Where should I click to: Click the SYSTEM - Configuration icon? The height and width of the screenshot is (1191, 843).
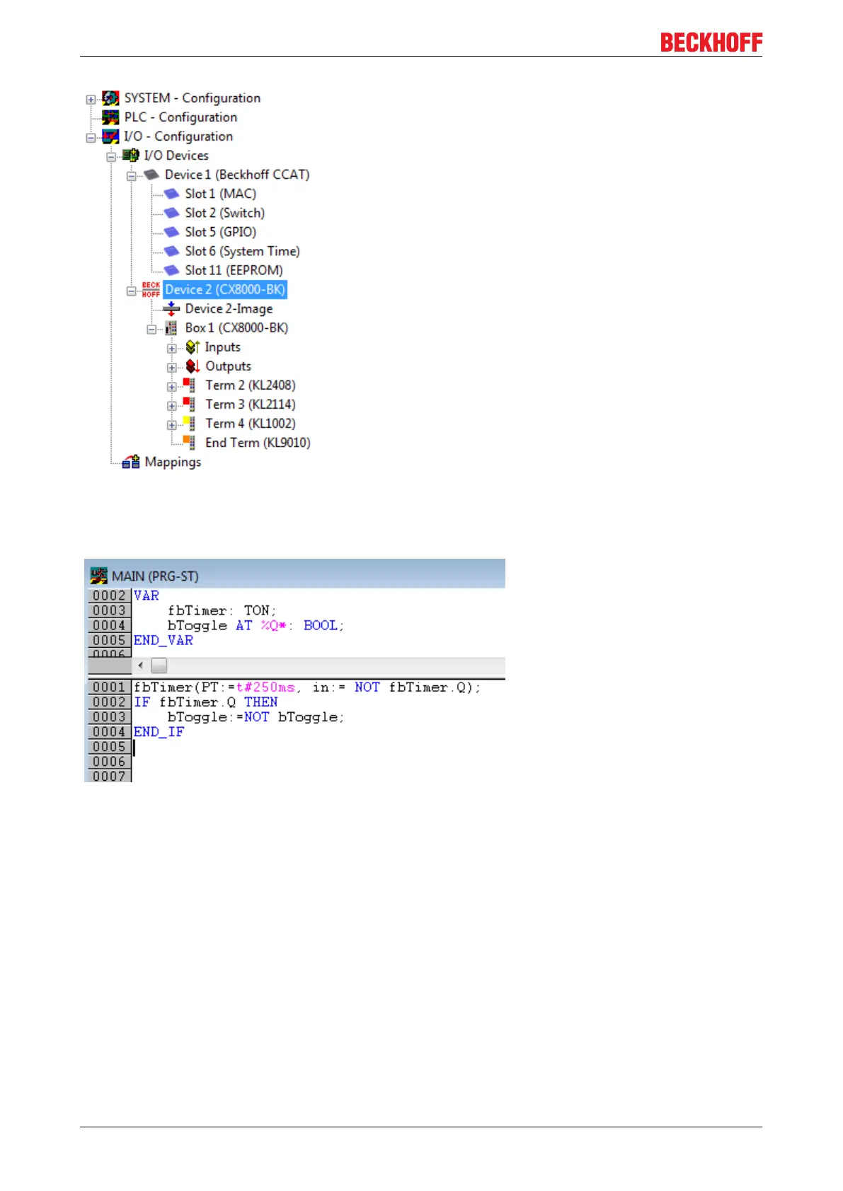pyautogui.click(x=110, y=98)
